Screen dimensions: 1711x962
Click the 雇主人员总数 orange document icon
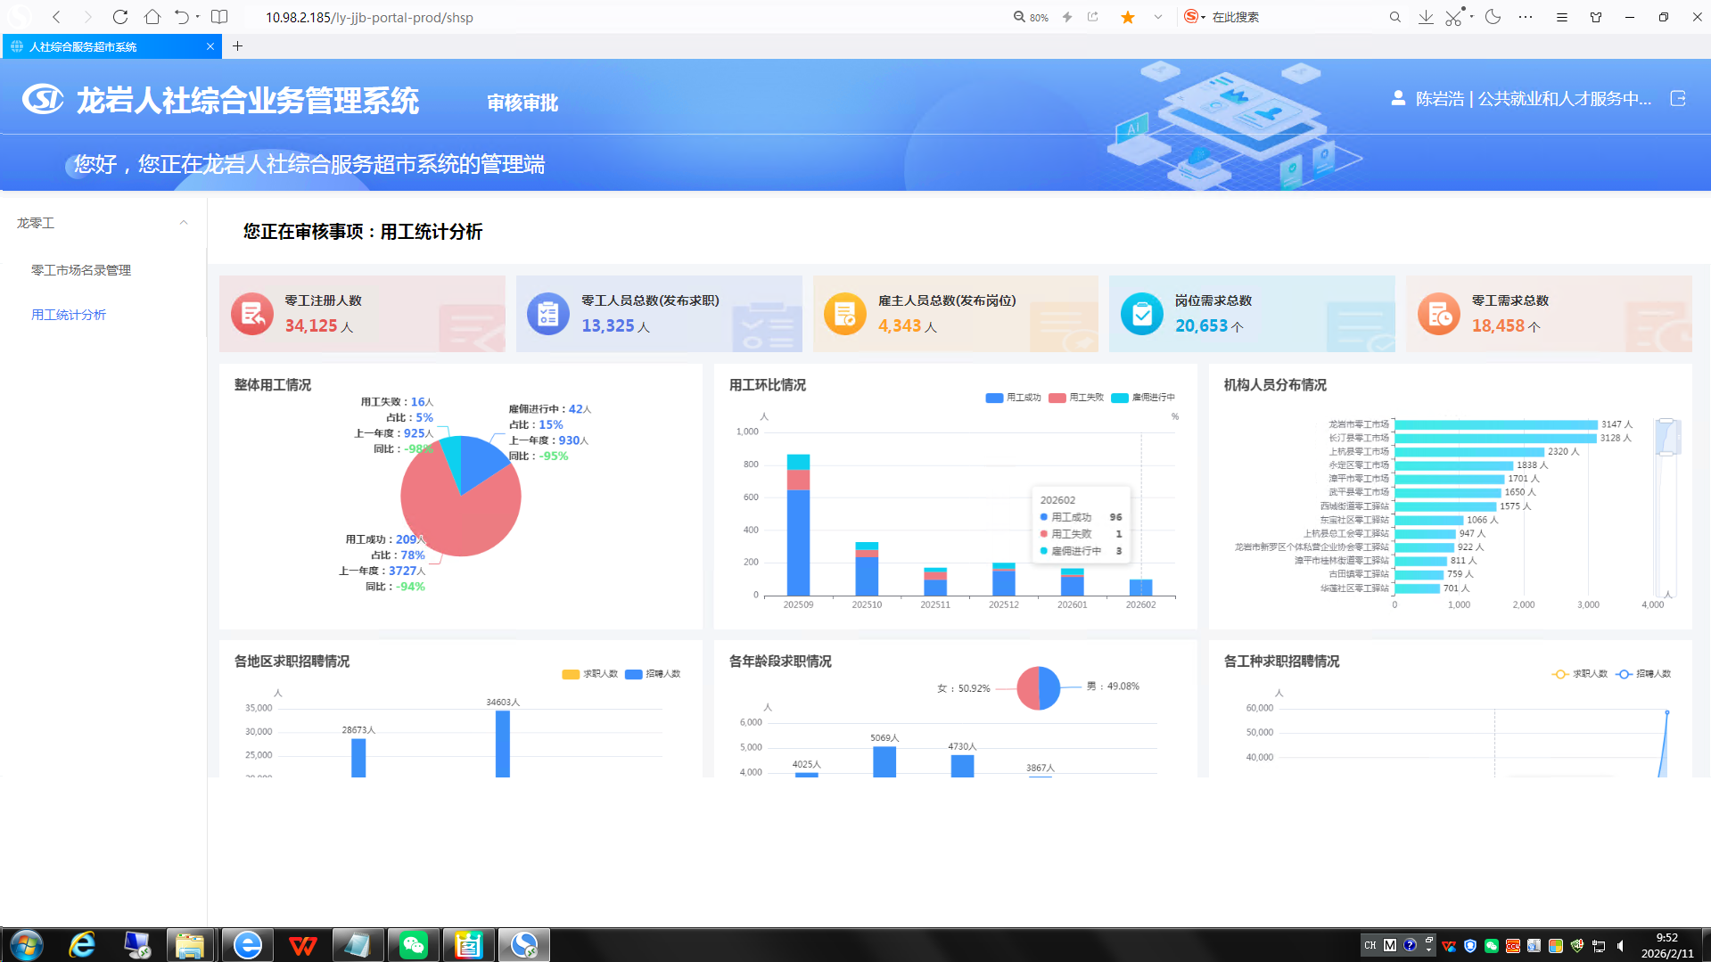[x=845, y=314]
